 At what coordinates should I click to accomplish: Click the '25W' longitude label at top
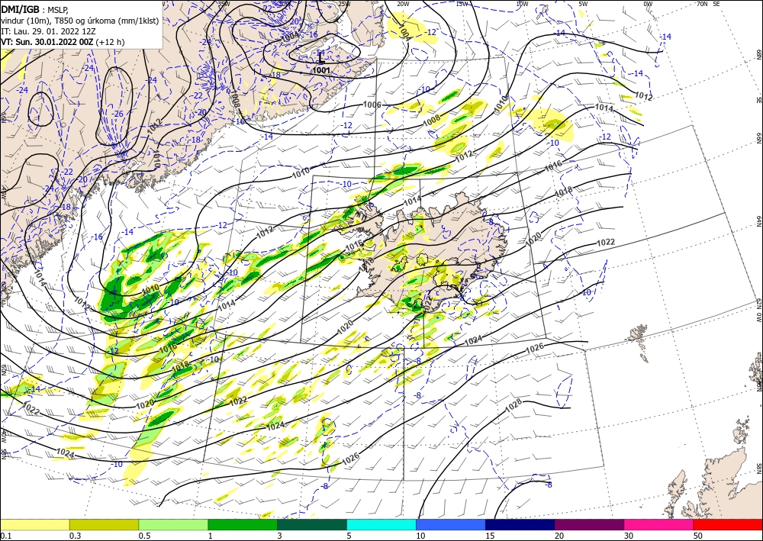click(x=343, y=4)
